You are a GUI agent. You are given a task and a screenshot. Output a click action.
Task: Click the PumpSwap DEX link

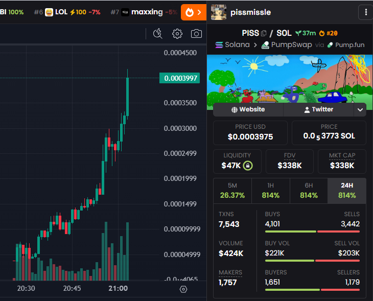click(x=287, y=45)
